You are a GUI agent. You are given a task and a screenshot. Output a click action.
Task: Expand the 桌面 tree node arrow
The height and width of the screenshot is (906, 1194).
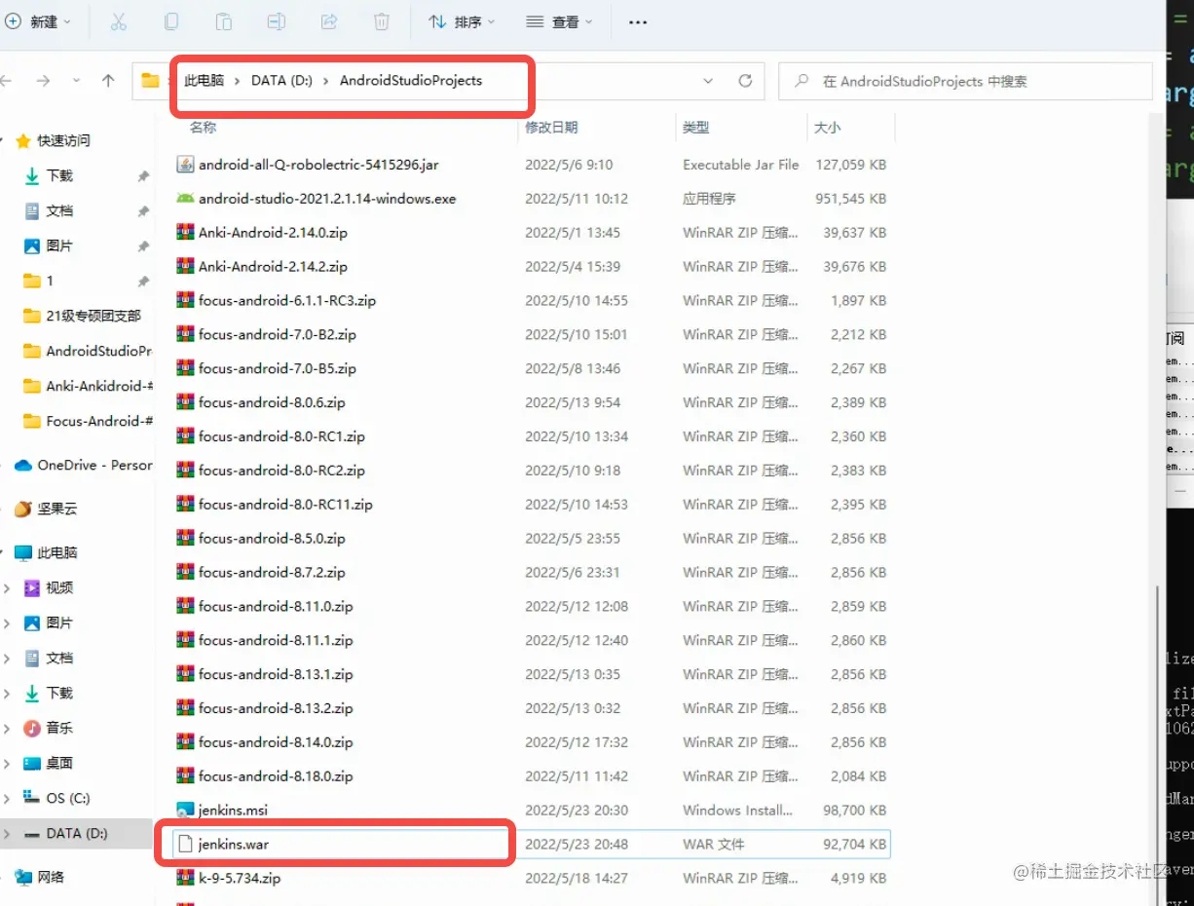[x=7, y=763]
